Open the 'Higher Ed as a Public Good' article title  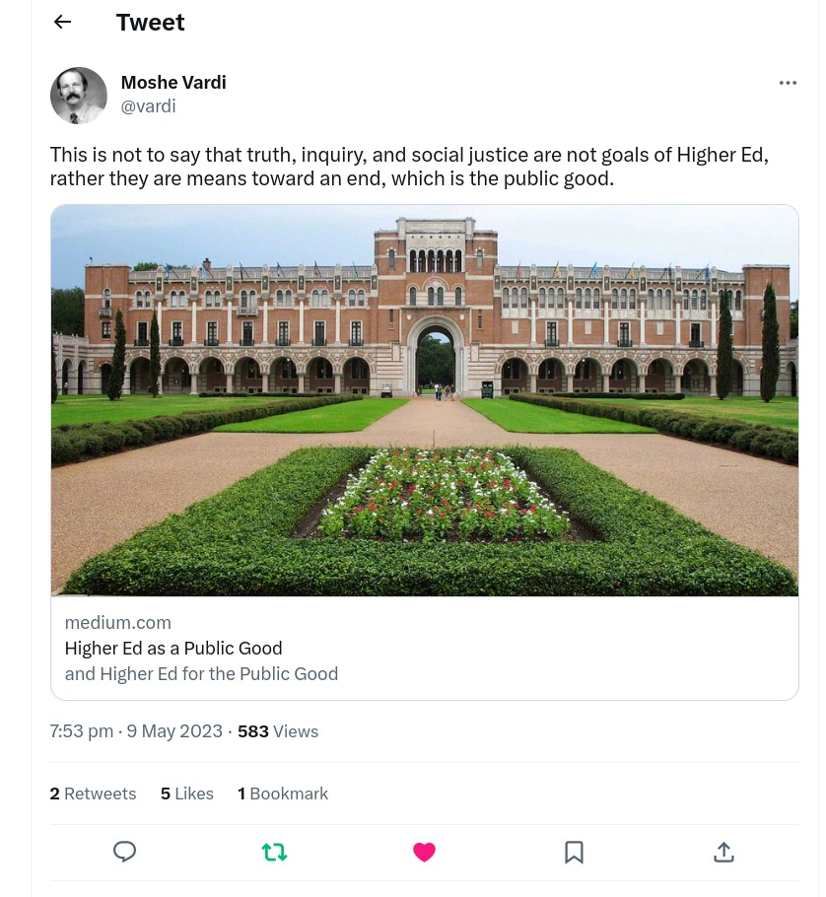173,649
